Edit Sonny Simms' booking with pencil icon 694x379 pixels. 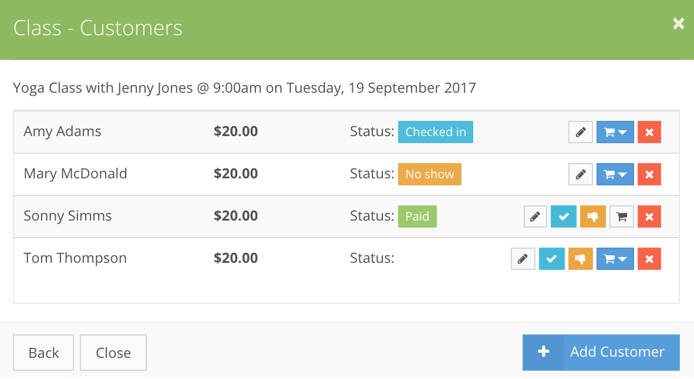coord(535,216)
